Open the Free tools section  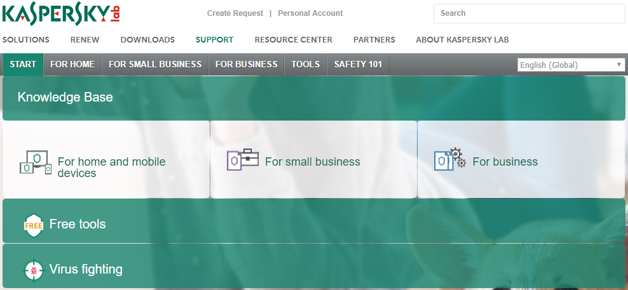[x=313, y=221]
